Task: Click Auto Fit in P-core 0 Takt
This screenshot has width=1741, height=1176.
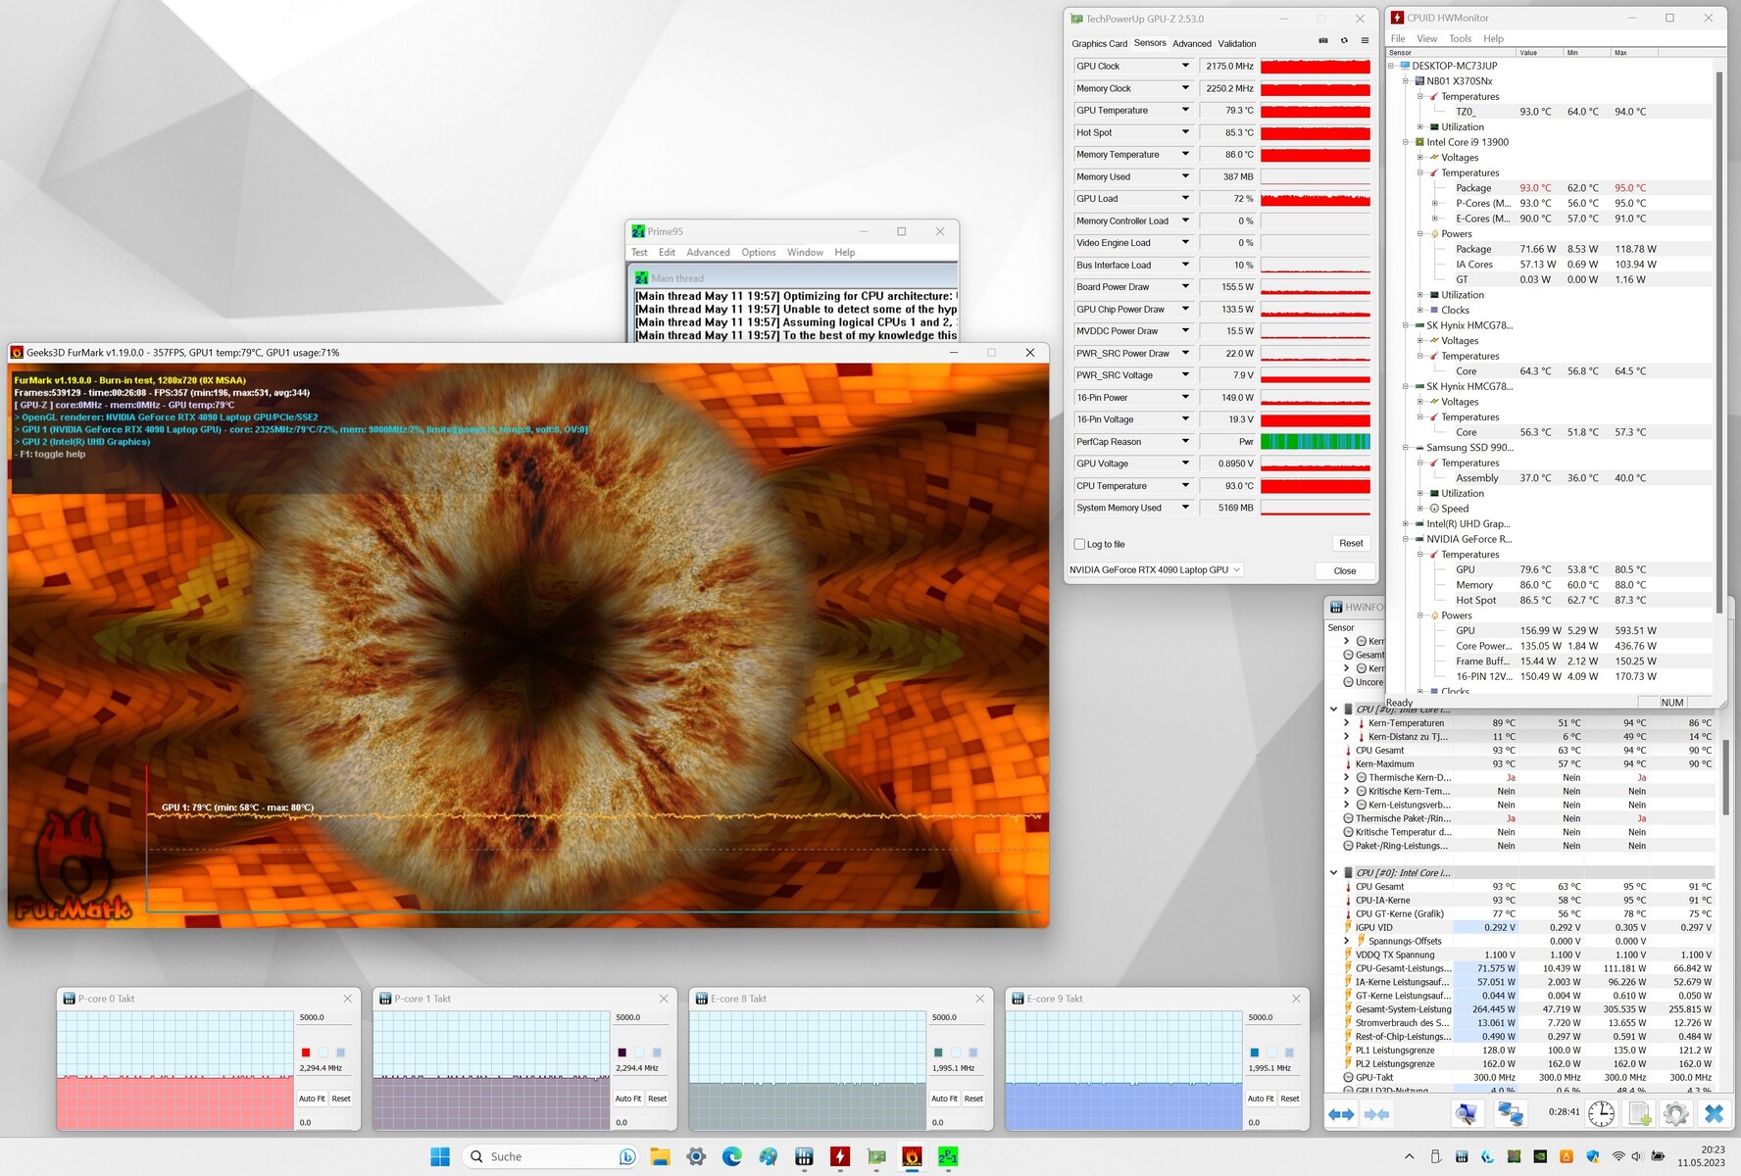Action: (312, 1099)
